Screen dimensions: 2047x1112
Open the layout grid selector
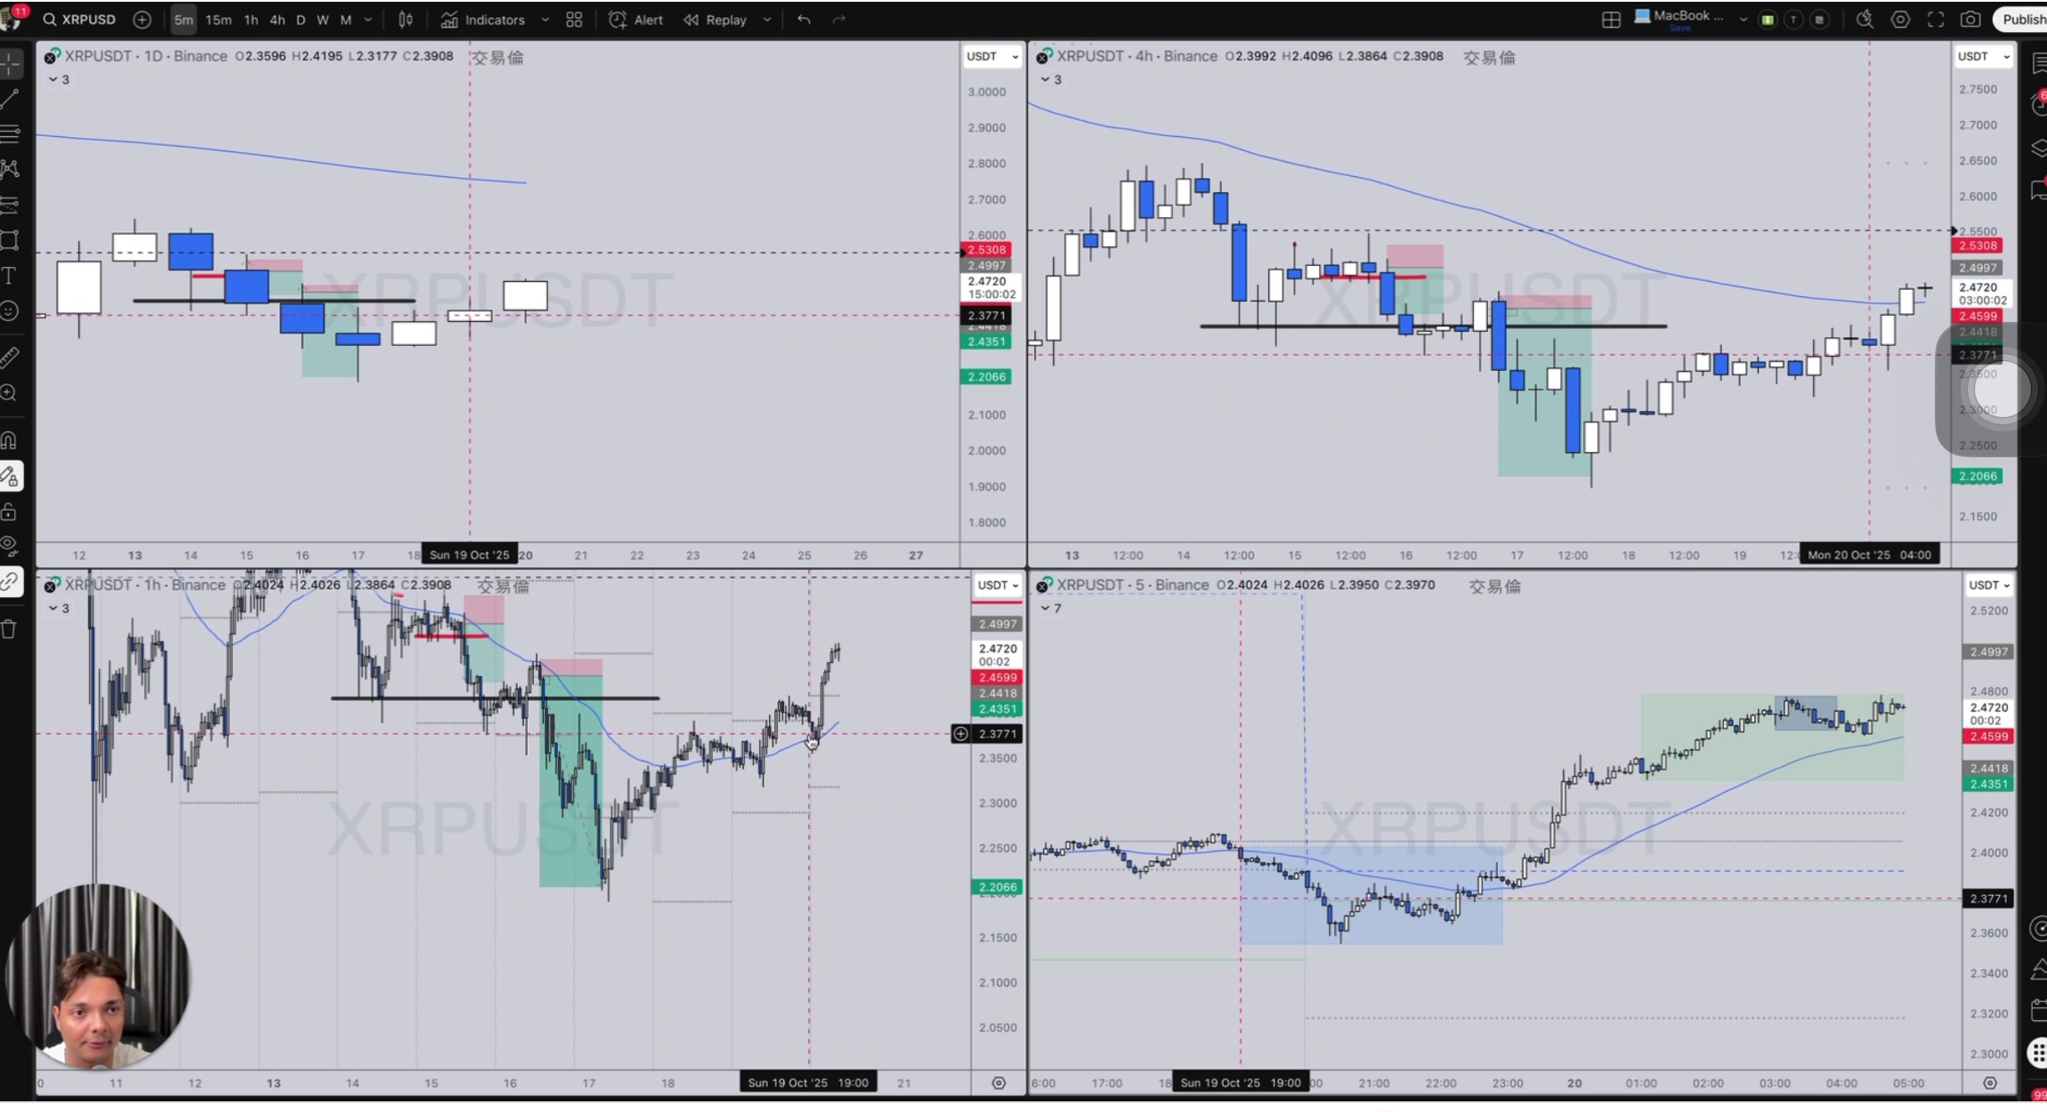pos(1611,20)
